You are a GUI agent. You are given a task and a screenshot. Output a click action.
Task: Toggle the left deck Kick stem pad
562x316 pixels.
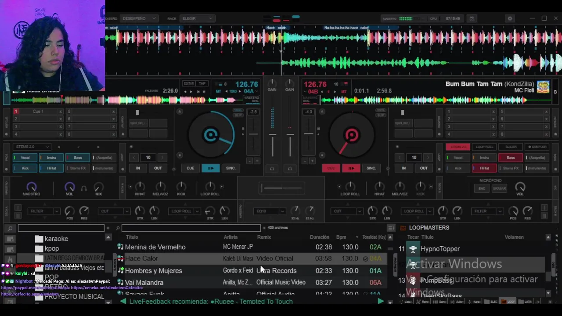pos(25,168)
